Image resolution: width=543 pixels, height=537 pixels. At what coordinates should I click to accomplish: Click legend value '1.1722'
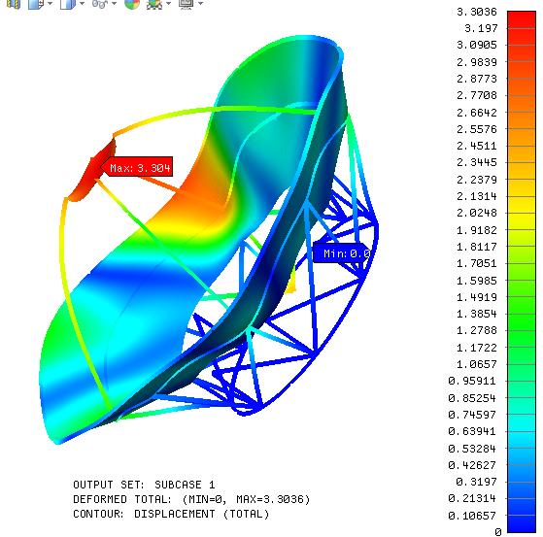tap(477, 348)
